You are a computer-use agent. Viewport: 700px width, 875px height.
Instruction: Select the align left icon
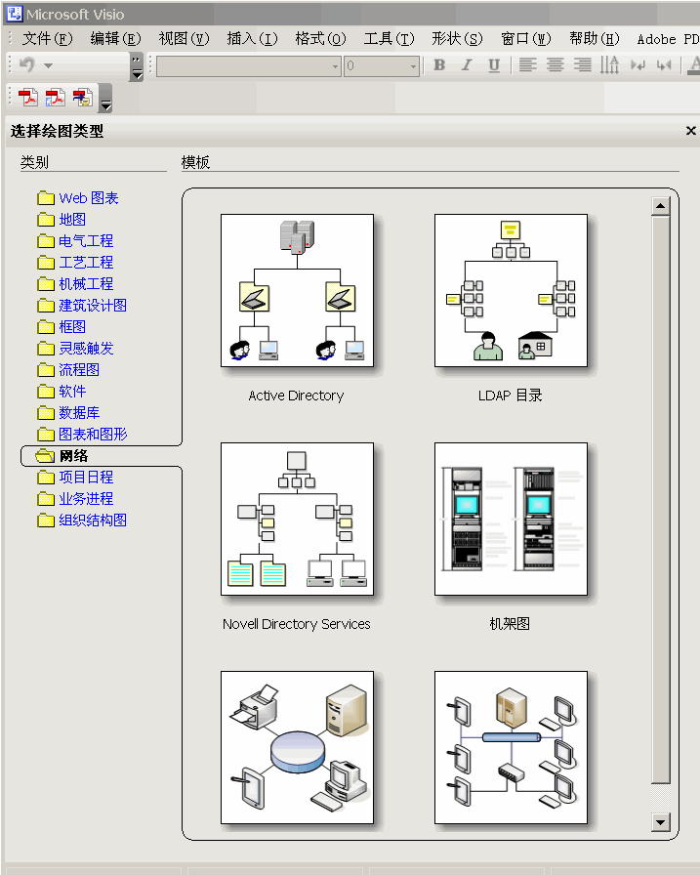coord(528,65)
